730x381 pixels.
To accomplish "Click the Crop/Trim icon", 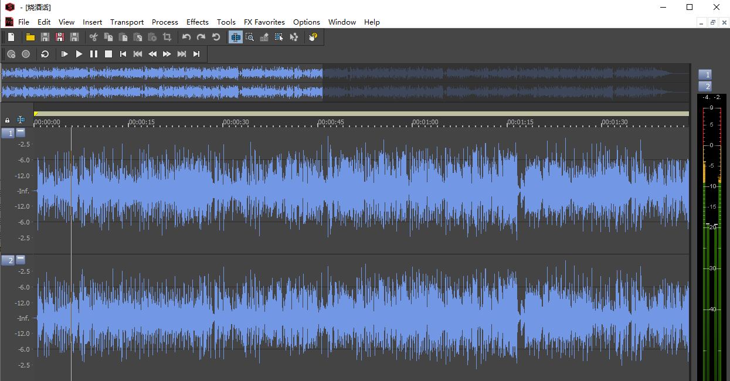I will point(167,37).
